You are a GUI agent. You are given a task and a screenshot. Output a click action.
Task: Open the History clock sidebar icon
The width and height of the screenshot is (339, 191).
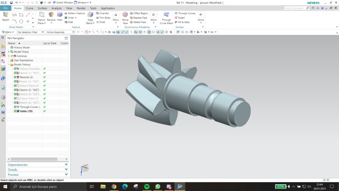3,97
